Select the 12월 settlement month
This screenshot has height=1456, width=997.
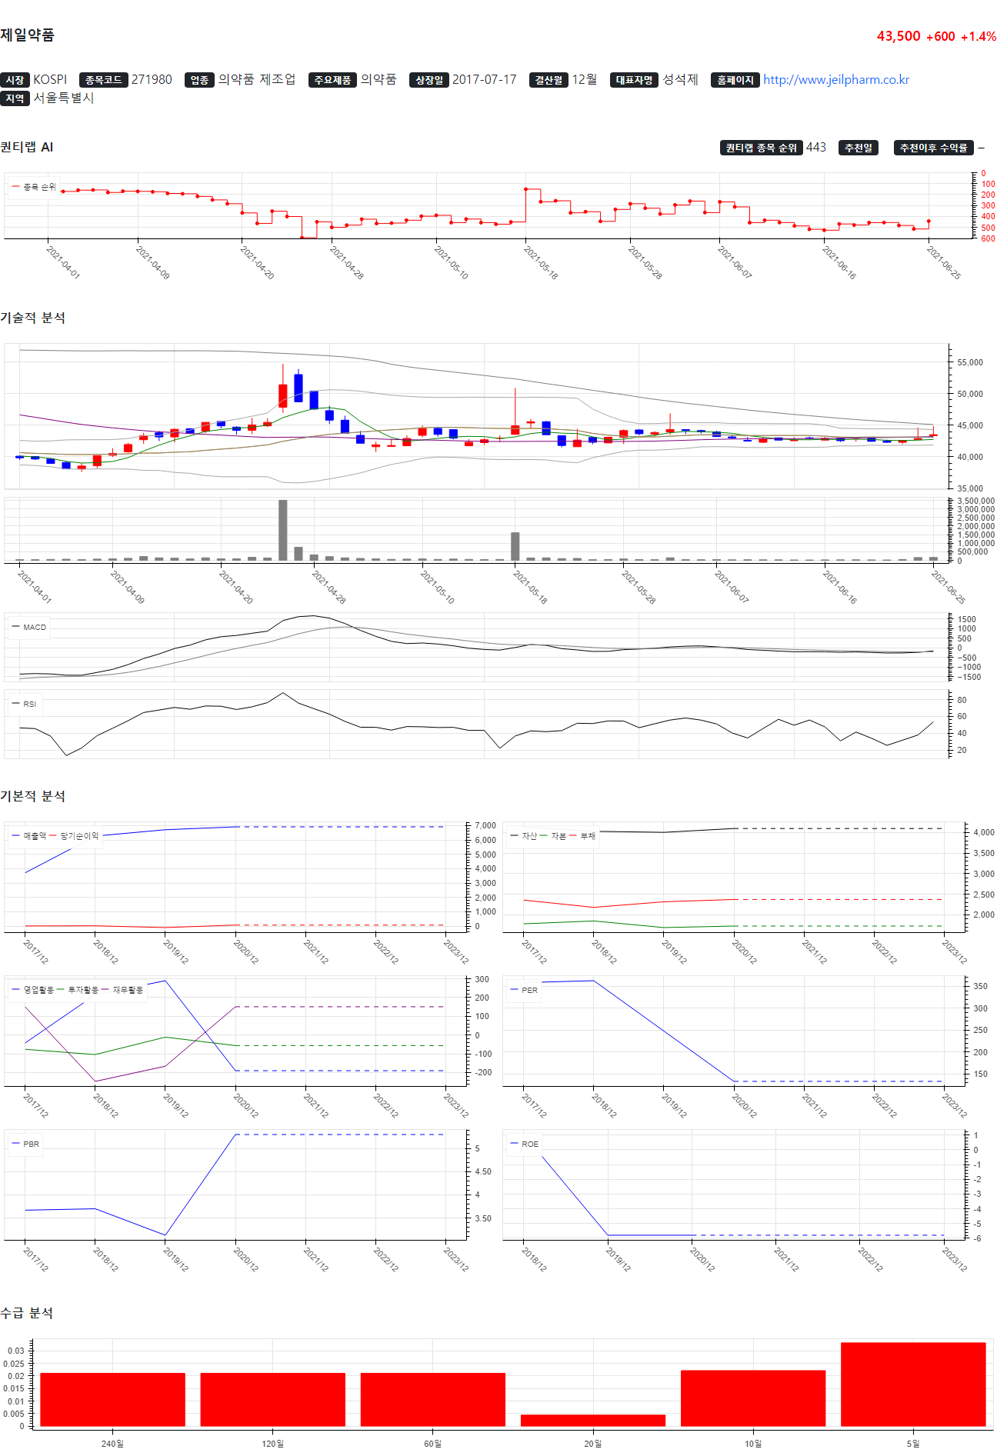[585, 80]
